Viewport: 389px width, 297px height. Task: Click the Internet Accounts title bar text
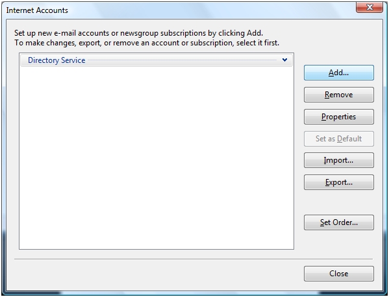tap(37, 10)
